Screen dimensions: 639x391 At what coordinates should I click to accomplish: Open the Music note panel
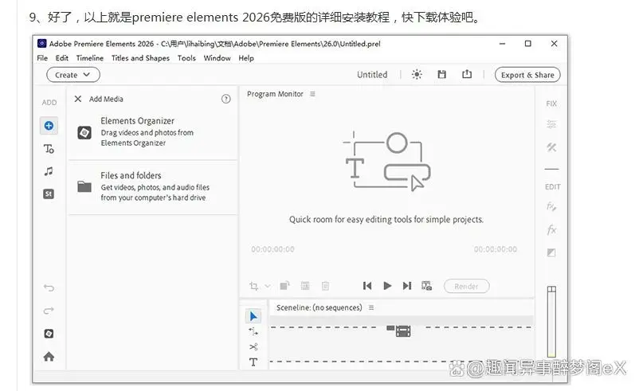(49, 171)
